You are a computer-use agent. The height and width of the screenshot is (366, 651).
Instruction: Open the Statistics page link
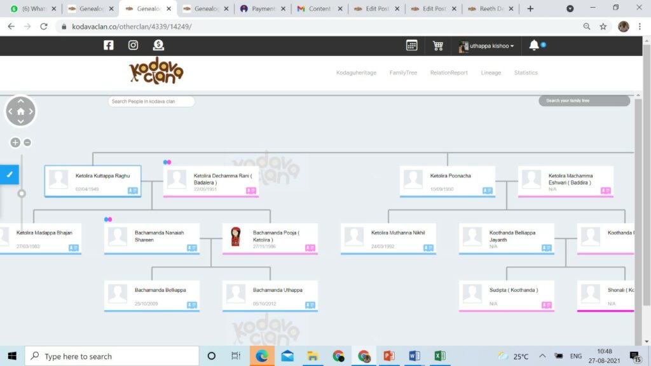click(x=526, y=73)
